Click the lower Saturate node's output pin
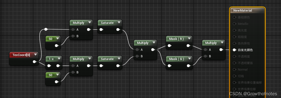 point(118,66)
